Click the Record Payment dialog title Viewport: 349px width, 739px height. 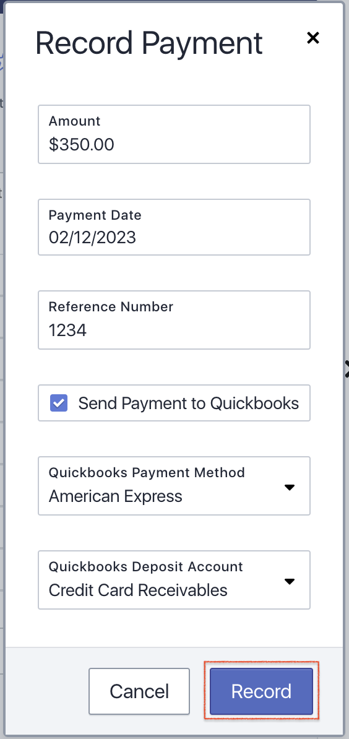(149, 43)
